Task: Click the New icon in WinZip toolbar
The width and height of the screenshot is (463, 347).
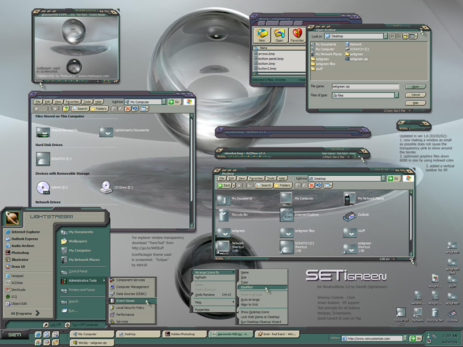Action: (262, 35)
